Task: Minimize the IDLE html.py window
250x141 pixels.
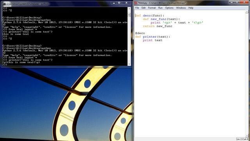Action: (x=232, y=2)
